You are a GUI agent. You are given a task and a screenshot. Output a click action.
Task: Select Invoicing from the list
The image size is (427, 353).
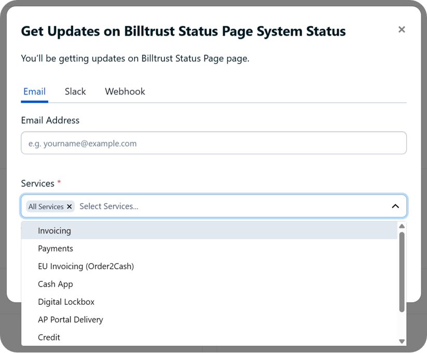[209, 231]
